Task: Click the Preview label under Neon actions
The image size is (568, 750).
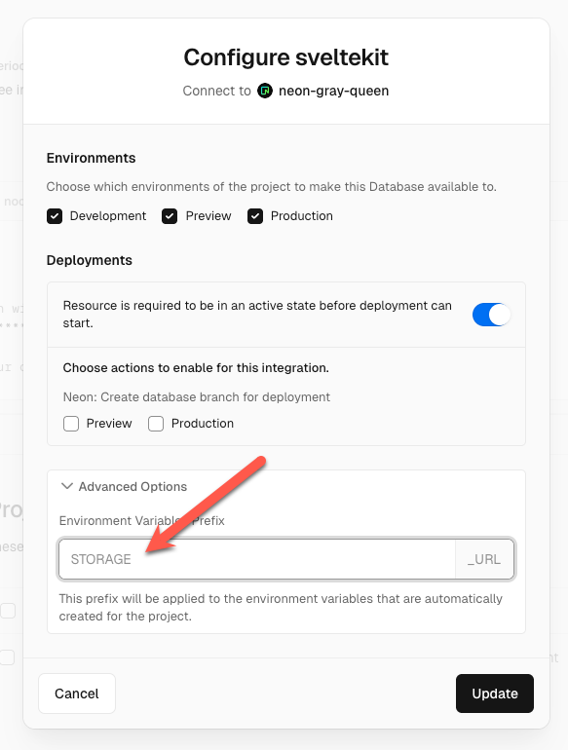Action: [109, 424]
